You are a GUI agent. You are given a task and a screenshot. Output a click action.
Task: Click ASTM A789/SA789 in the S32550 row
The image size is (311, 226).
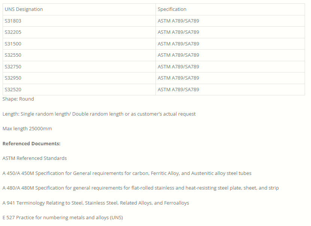[x=178, y=55]
